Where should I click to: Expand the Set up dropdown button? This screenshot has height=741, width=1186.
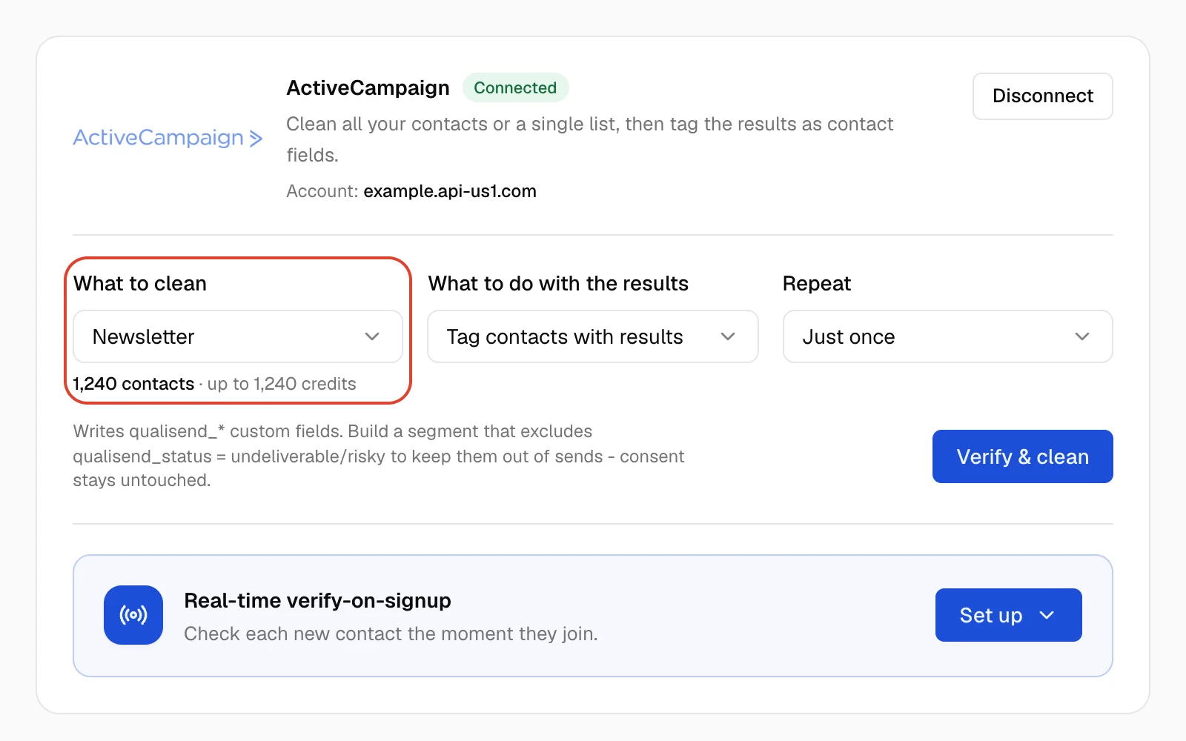click(x=1009, y=615)
